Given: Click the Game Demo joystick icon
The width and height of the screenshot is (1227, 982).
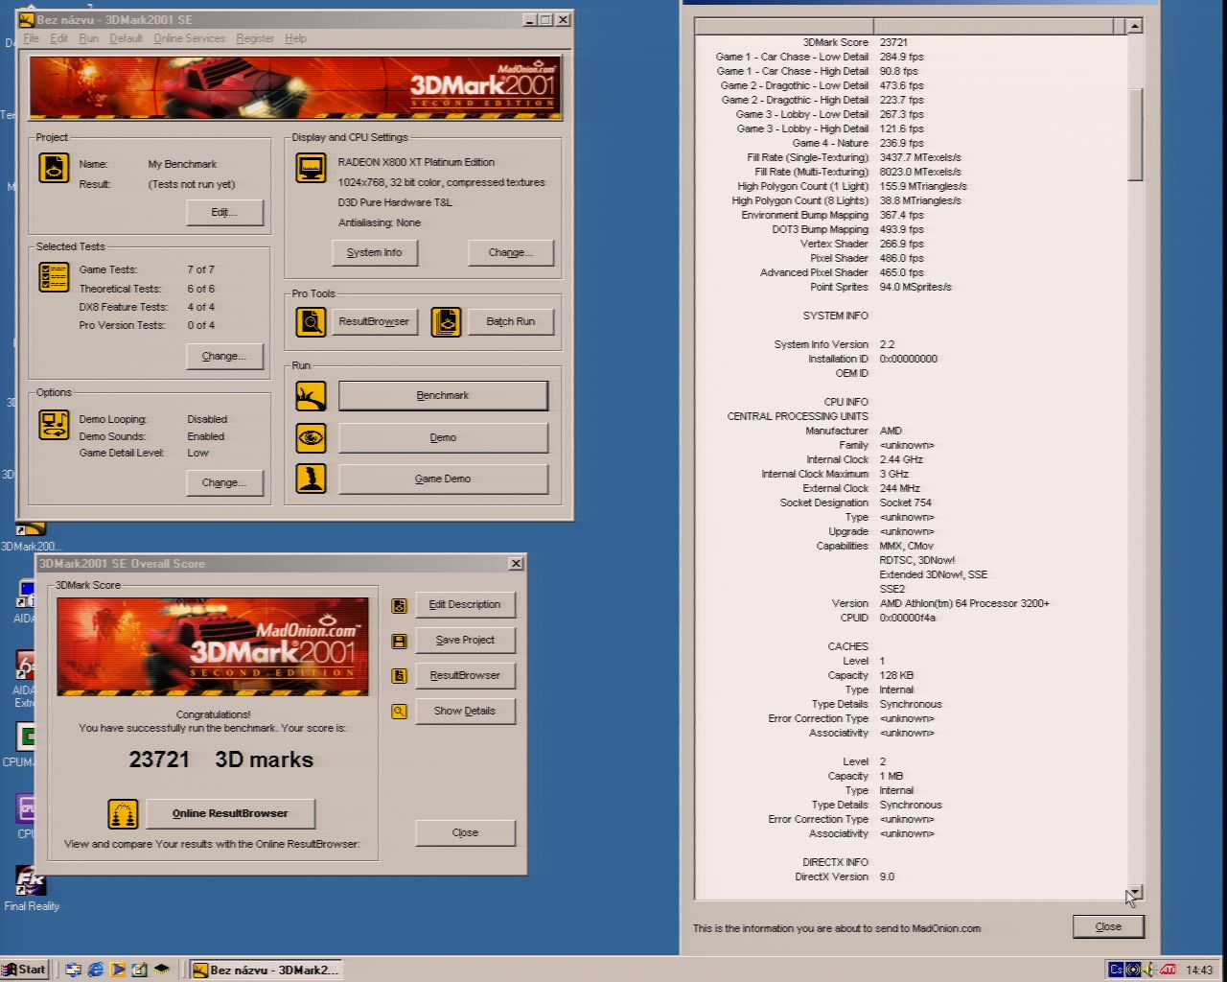Looking at the screenshot, I should (311, 479).
